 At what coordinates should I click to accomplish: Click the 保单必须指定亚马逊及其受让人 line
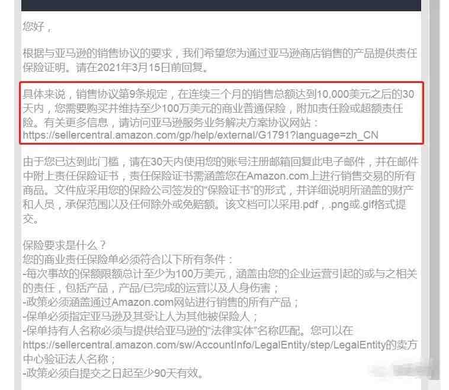click(x=141, y=317)
